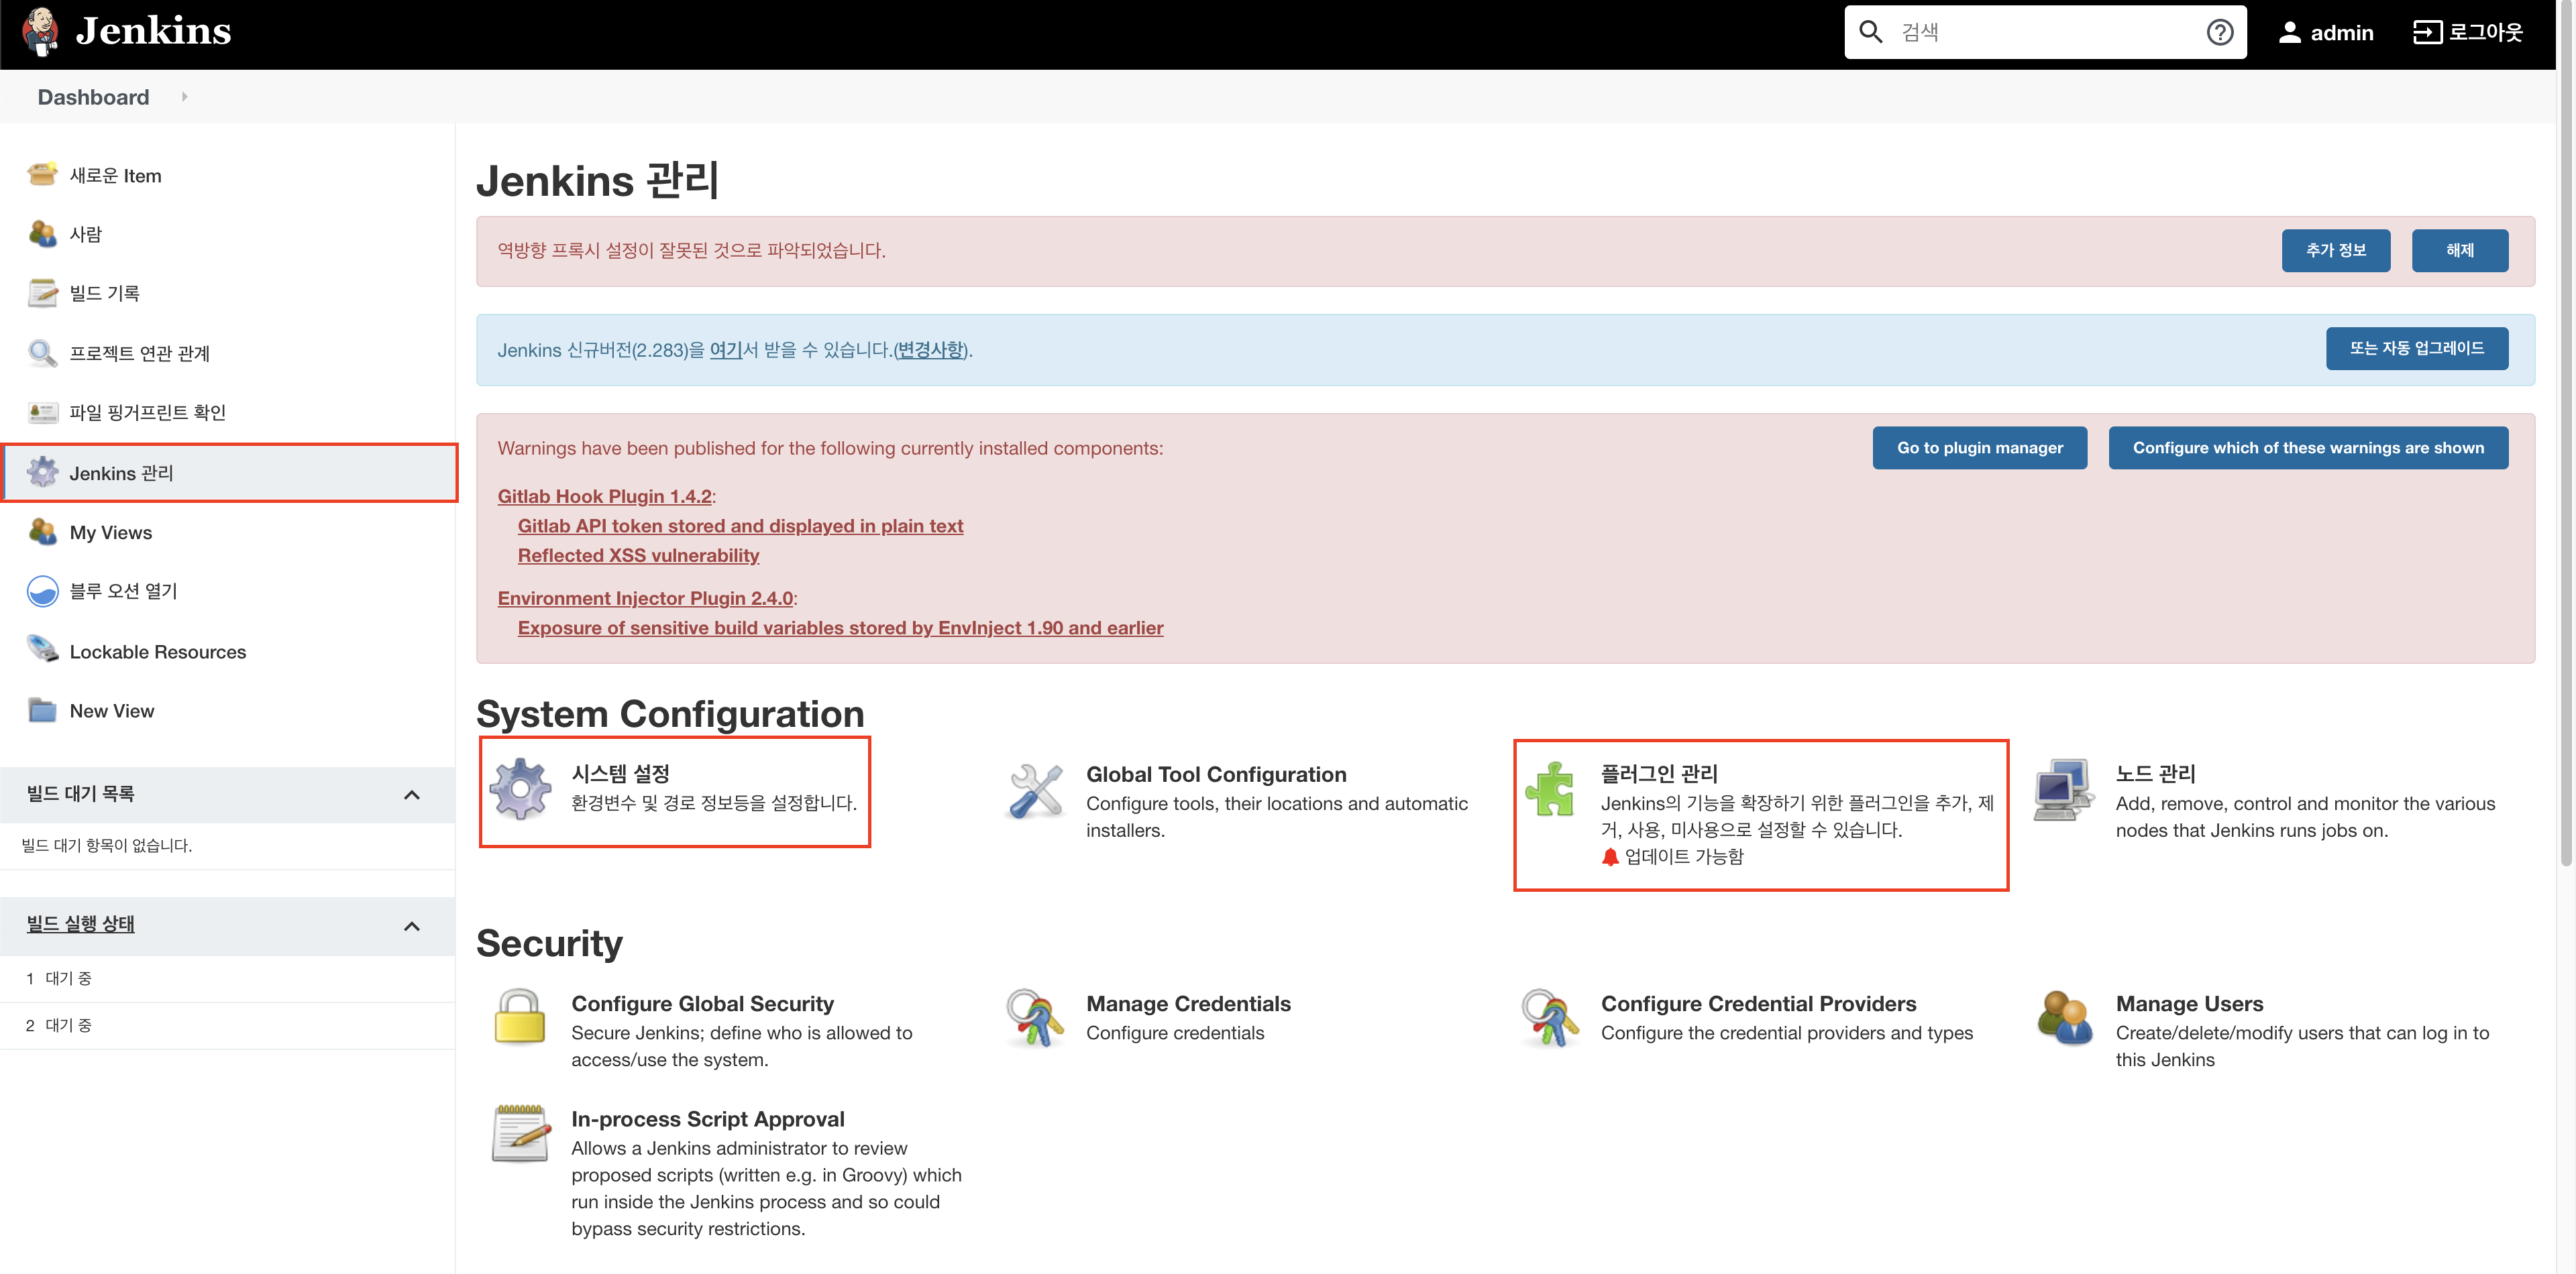This screenshot has width=2576, height=1274.
Task: Open Environment Injector Plugin 2.4.0 link
Action: pyautogui.click(x=645, y=599)
